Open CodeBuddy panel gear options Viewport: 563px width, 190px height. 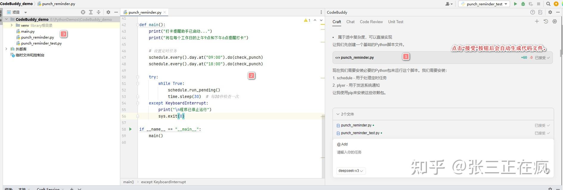coord(550,12)
